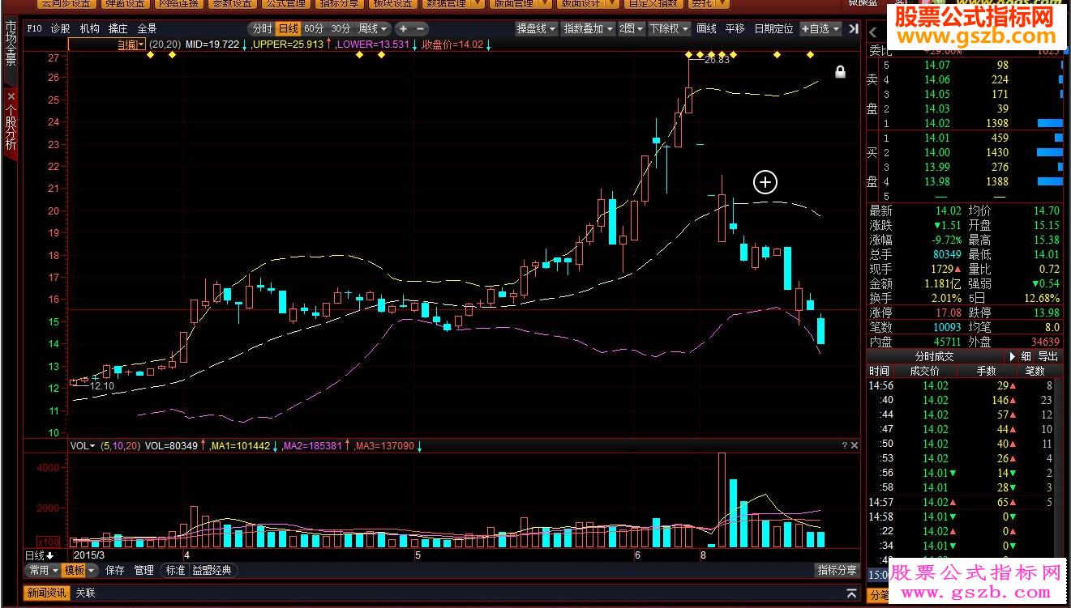Click the skip-to-end arrow icon in toolbar
This screenshot has width=1071, height=608.
[854, 28]
